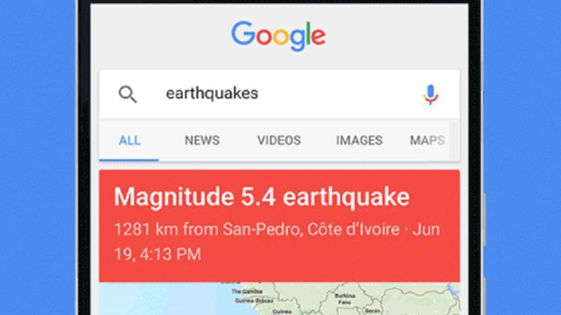This screenshot has height=315, width=561.
Task: Go to the IMAGES tab
Action: 359,140
